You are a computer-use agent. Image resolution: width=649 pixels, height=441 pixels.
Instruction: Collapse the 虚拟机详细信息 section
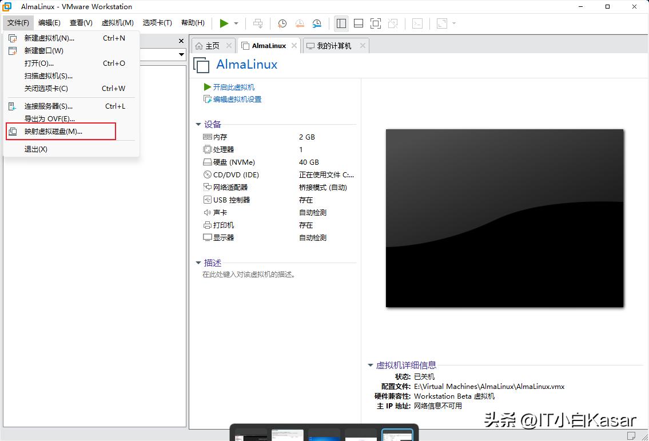370,364
